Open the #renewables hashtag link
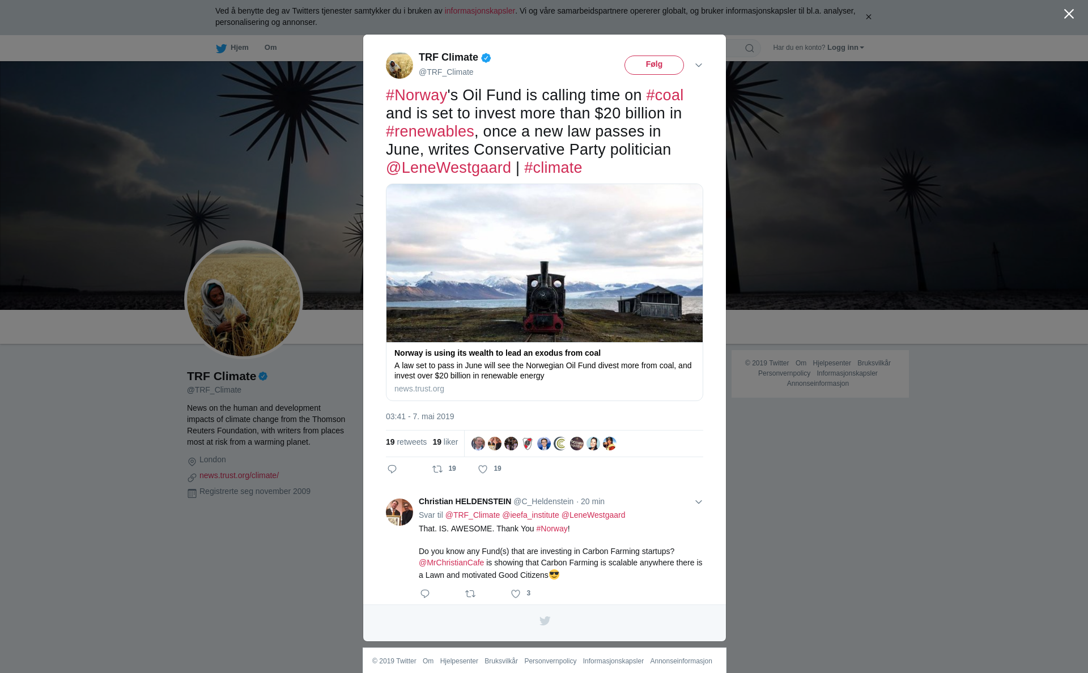Viewport: 1088px width, 673px height. (430, 131)
